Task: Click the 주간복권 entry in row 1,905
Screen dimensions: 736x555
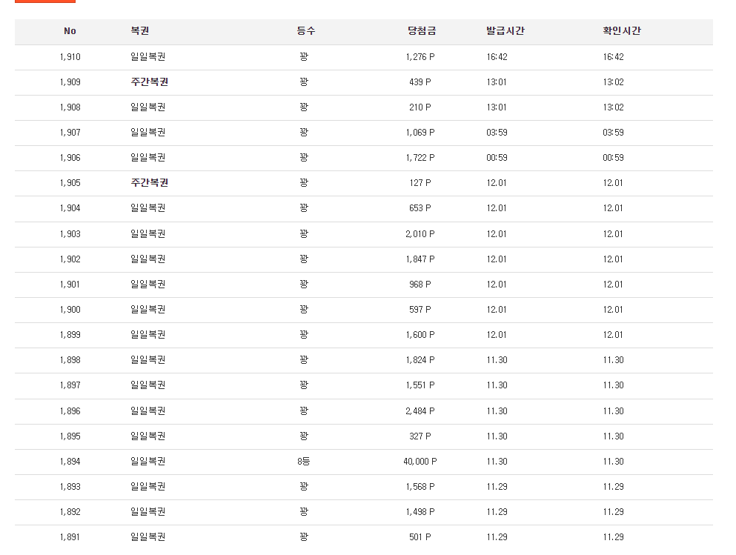Action: 149,183
